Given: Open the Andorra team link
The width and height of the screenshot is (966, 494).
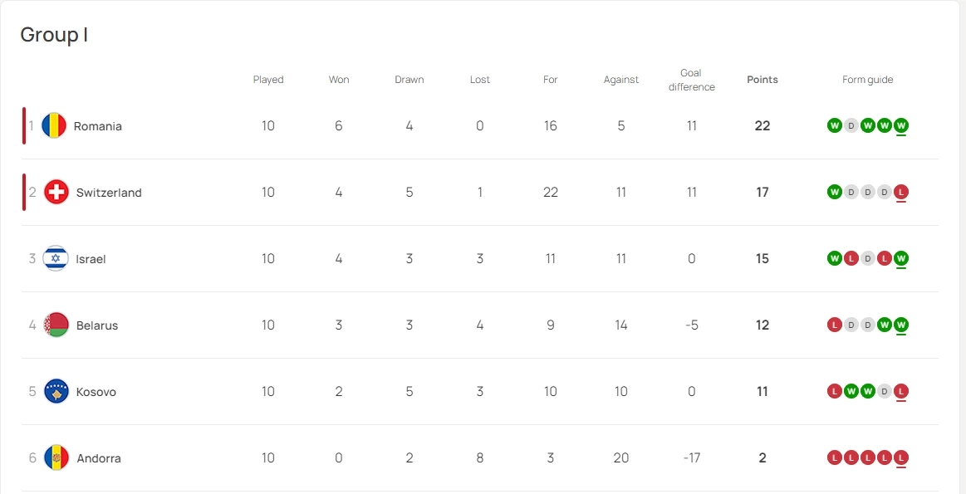Looking at the screenshot, I should click(x=99, y=458).
